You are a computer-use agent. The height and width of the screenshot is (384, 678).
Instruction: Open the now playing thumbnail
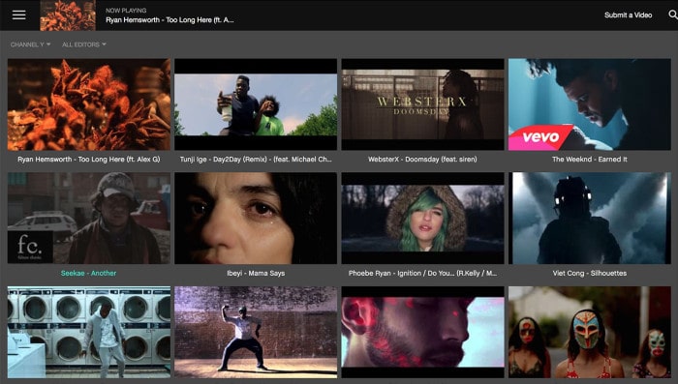tap(68, 15)
